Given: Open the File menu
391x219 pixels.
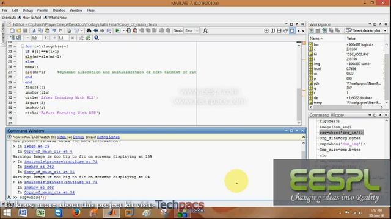Looking at the screenshot, I should point(5,10).
